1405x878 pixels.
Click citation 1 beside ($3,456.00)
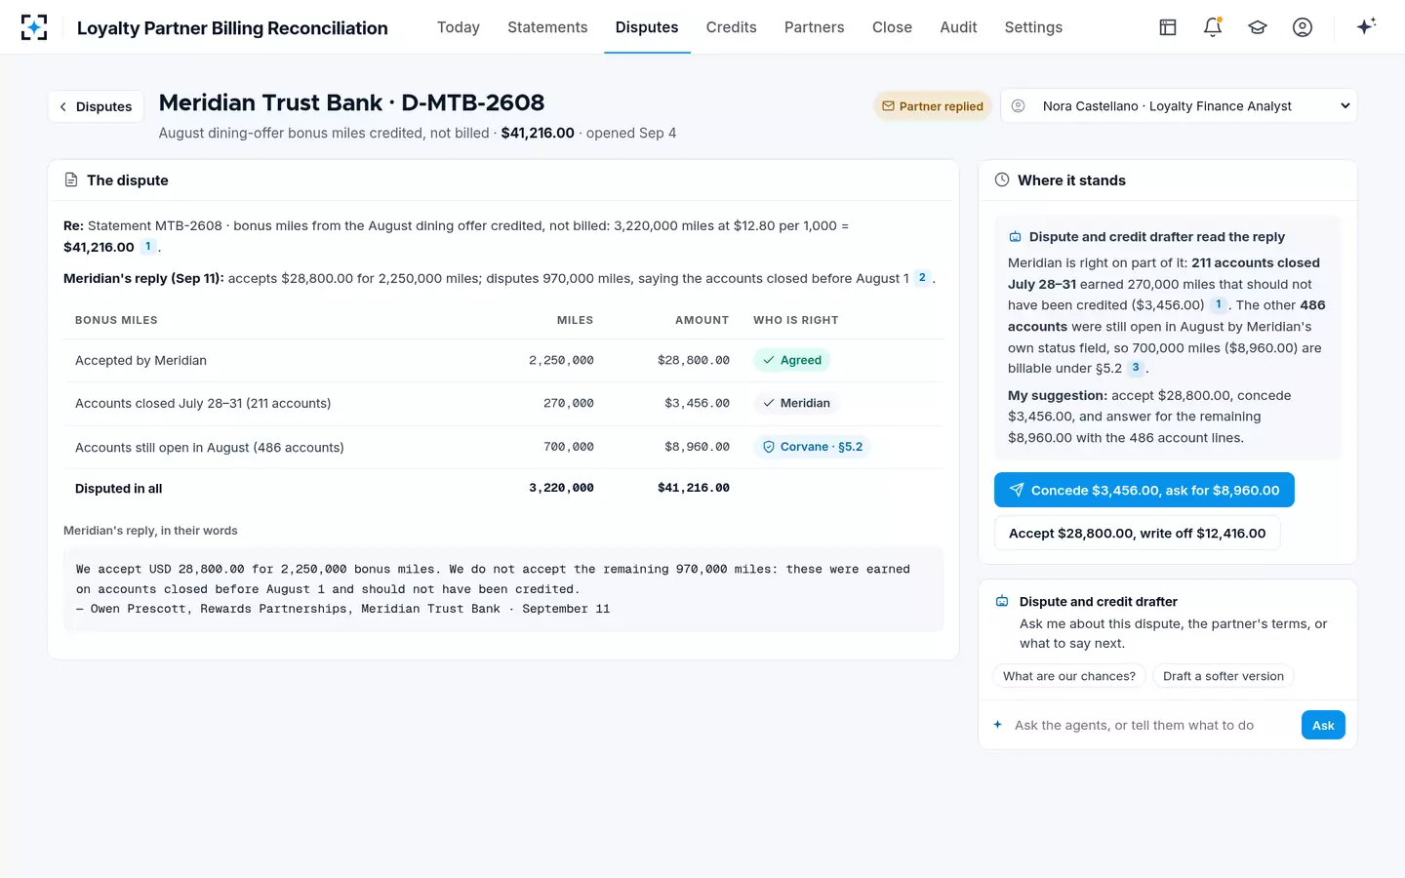pyautogui.click(x=1219, y=304)
